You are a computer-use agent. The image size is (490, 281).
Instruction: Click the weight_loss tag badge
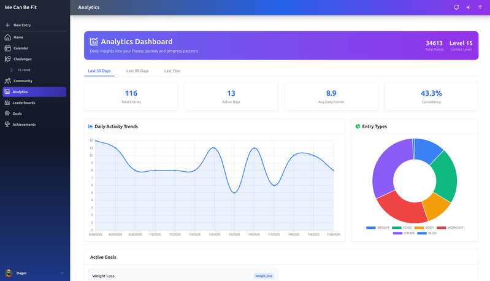[x=264, y=275]
